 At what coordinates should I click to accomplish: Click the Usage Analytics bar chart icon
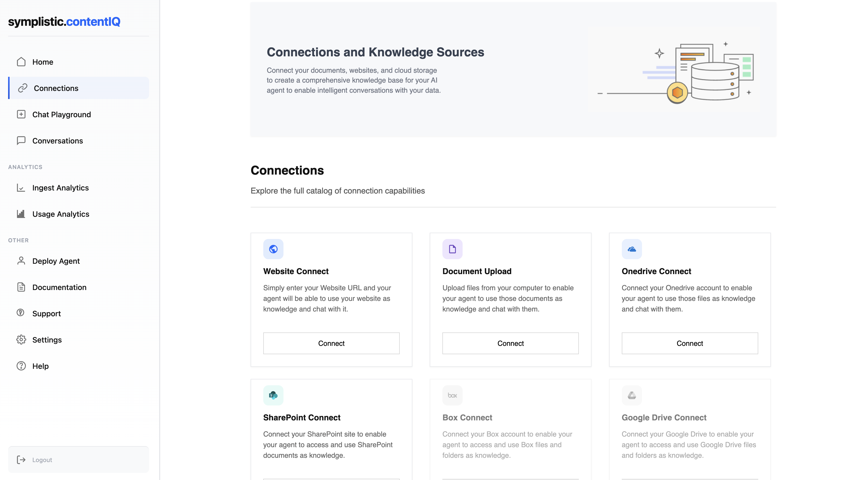point(21,214)
